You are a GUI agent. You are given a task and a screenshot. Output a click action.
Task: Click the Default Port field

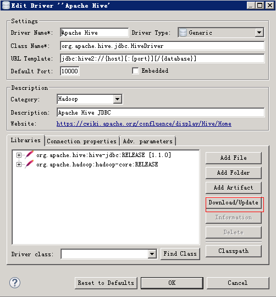tap(70, 71)
